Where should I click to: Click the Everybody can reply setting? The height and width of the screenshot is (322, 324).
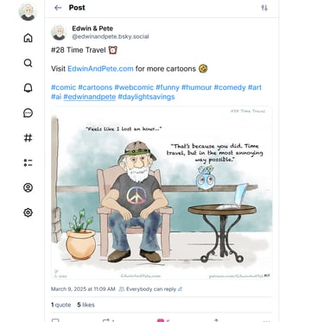pos(151,289)
